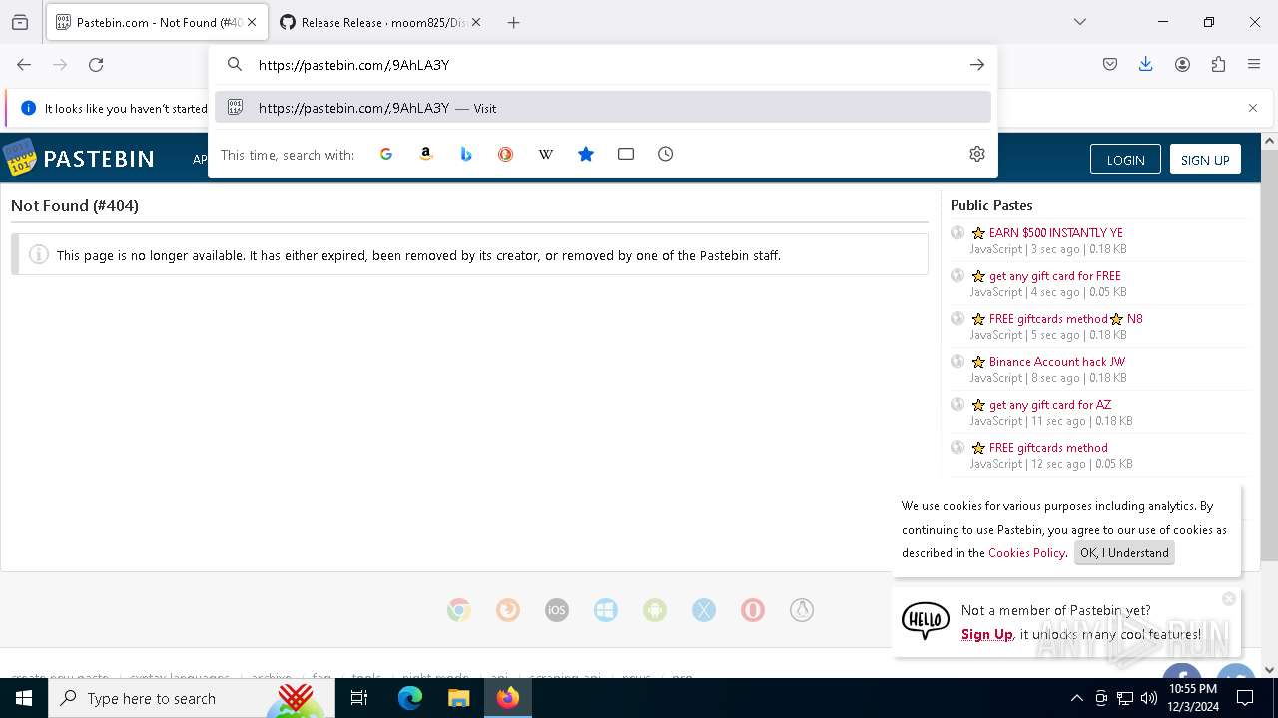Launch Microsoft Edge from taskbar

(410, 698)
